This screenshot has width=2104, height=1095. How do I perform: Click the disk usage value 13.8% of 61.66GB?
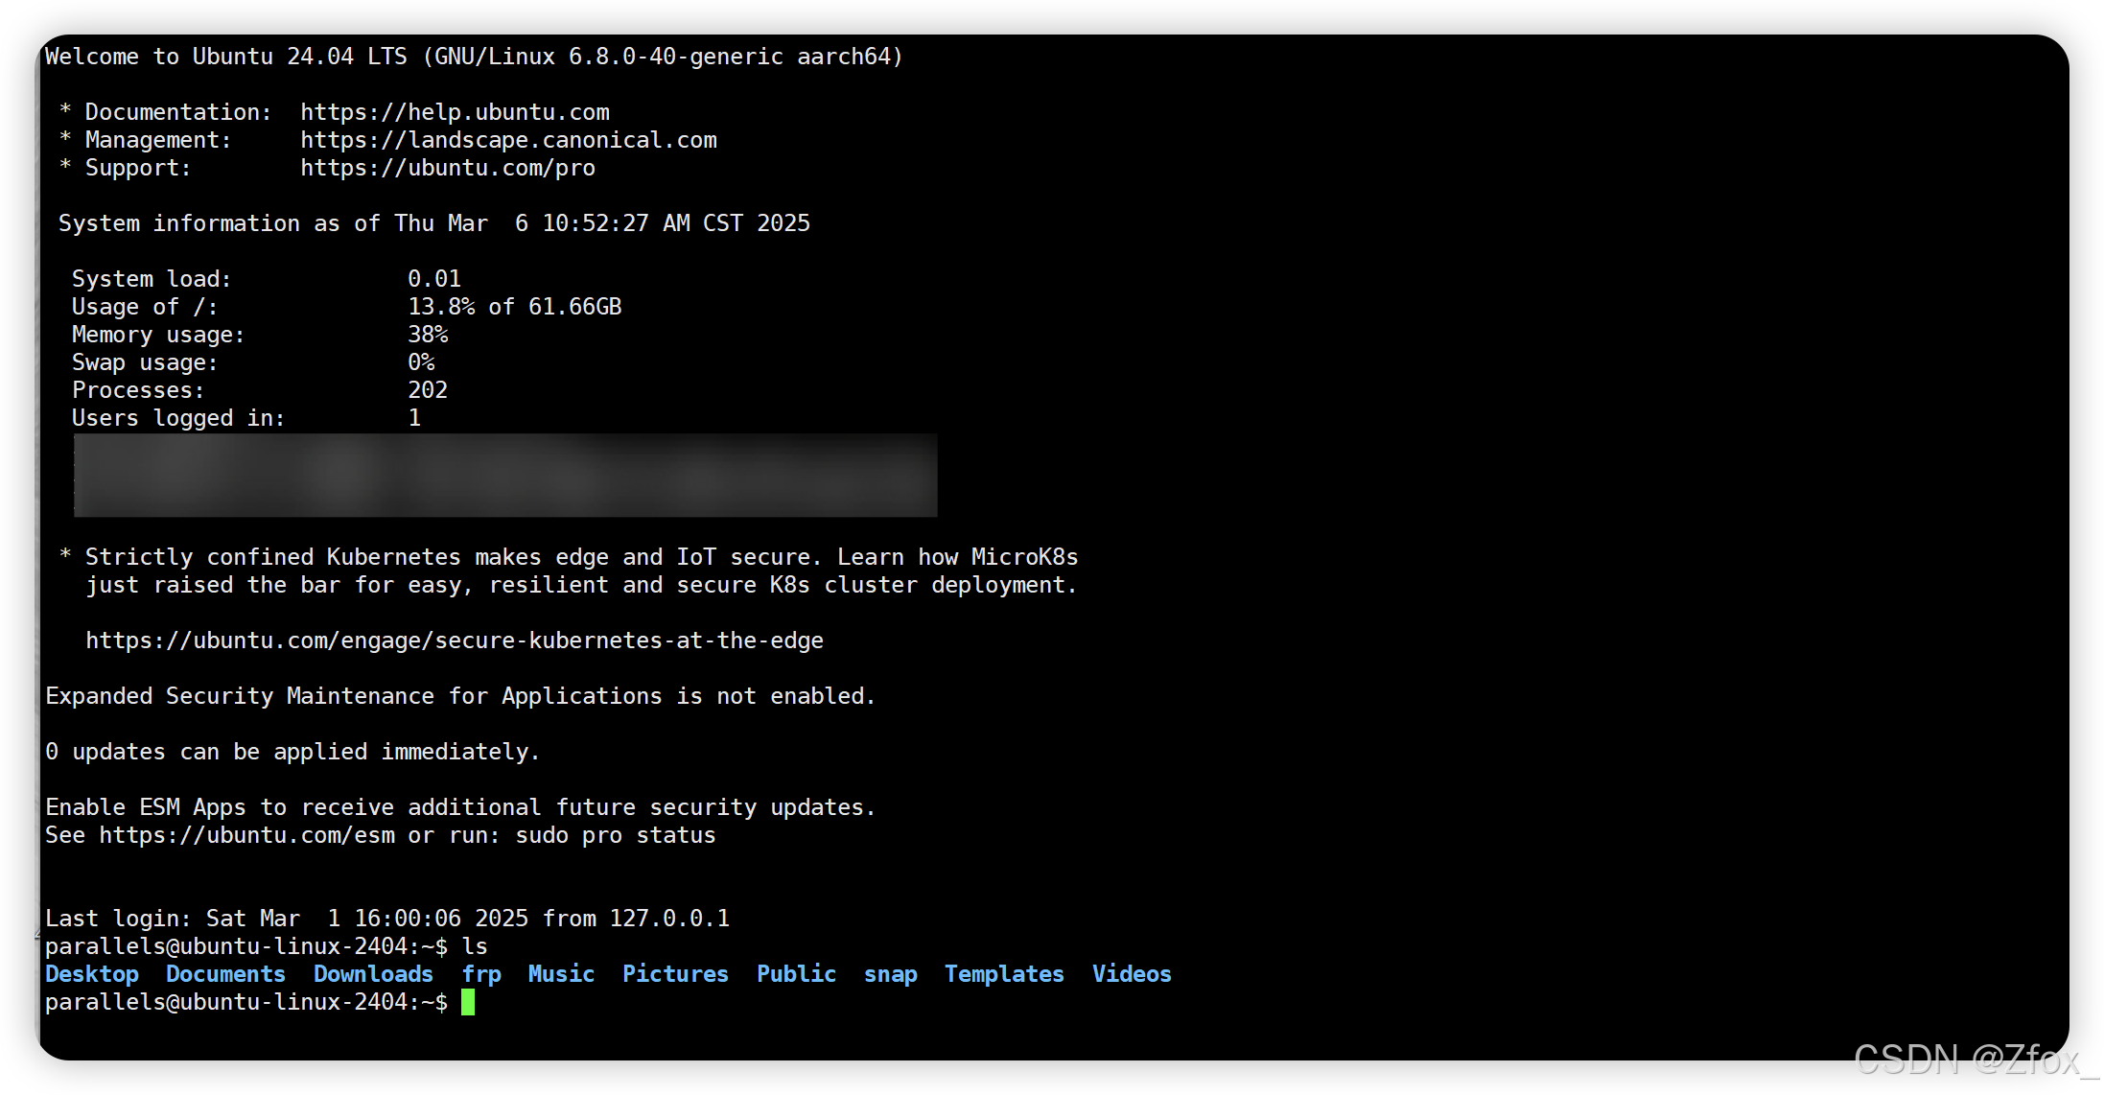click(x=515, y=307)
